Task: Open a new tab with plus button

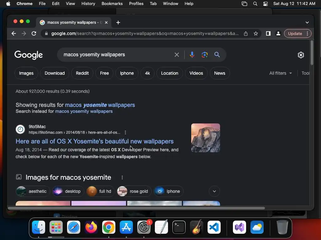Action: pos(118,22)
